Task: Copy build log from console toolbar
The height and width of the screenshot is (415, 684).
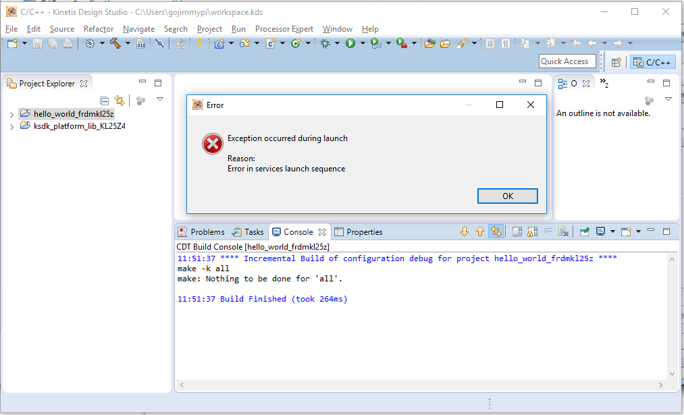Action: pyautogui.click(x=517, y=231)
